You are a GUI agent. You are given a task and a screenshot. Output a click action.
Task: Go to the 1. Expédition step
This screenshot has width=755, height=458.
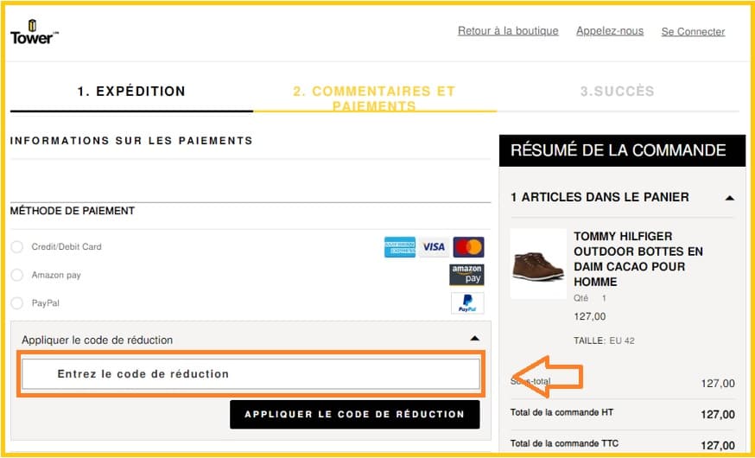(131, 92)
